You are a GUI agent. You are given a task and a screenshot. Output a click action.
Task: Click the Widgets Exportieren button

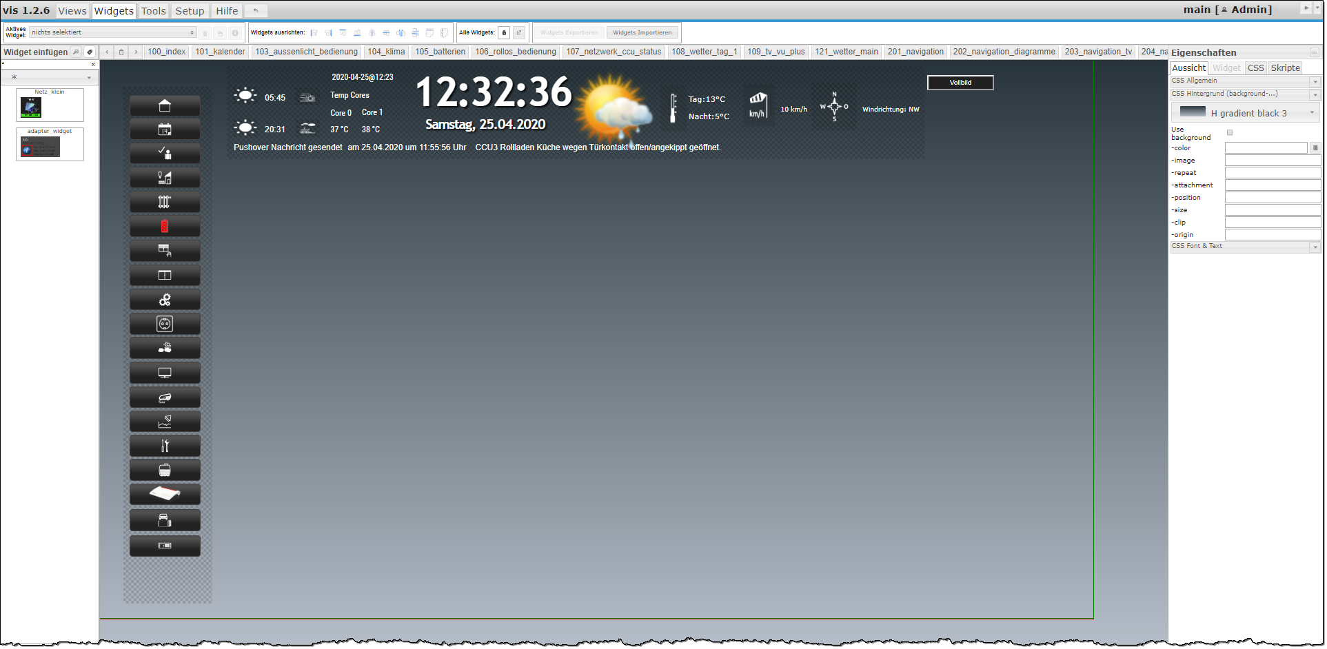tap(569, 32)
